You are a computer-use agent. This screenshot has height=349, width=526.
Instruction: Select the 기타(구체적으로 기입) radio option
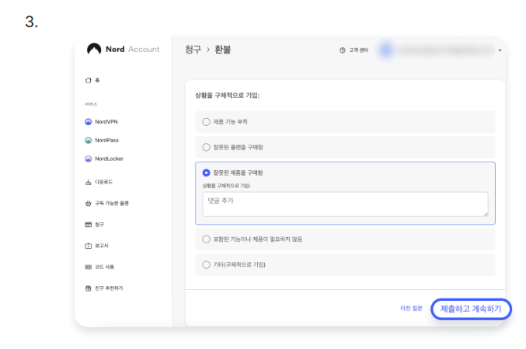pyautogui.click(x=207, y=264)
